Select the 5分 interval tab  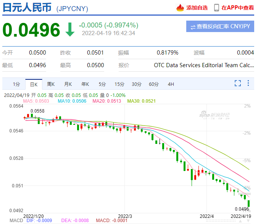click(102, 84)
